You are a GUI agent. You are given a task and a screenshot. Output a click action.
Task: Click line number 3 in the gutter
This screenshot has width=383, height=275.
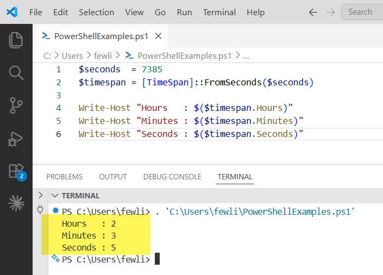(59, 95)
